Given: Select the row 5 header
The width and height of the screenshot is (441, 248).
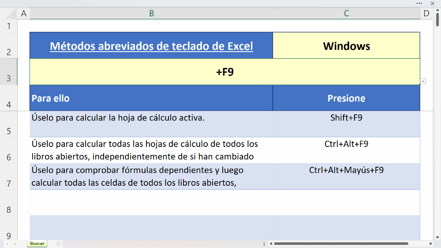Looking at the screenshot, I should tap(9, 124).
